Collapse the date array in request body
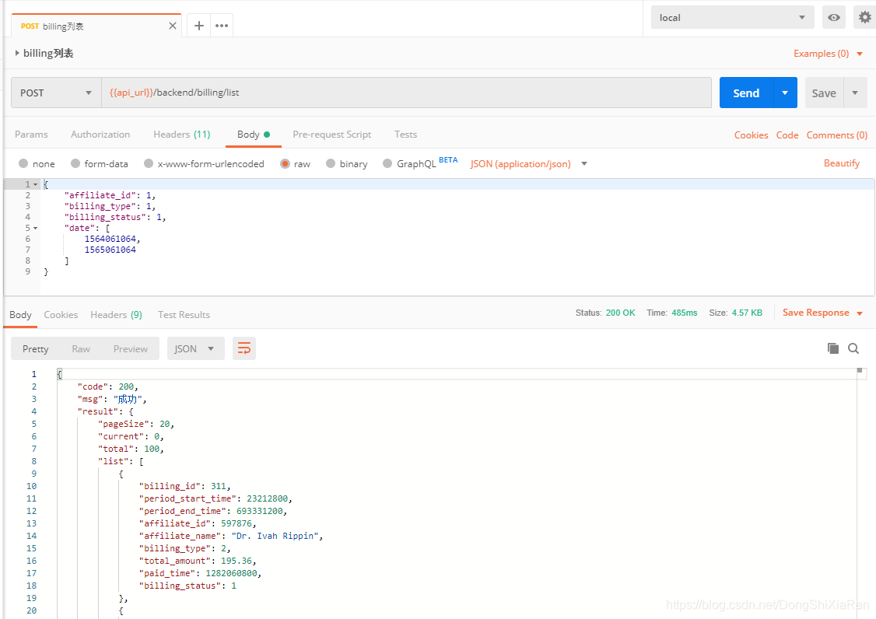876x619 pixels. (x=34, y=228)
